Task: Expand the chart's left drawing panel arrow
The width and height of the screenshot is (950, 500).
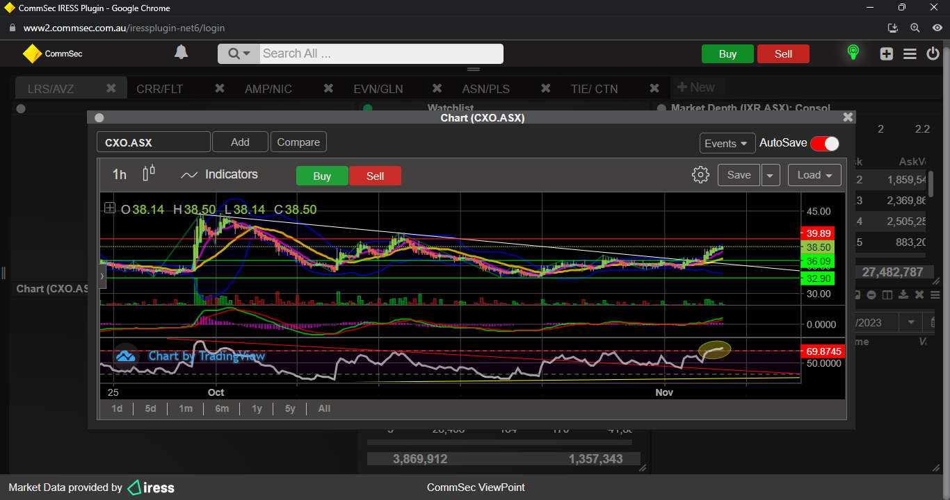Action: [x=103, y=276]
